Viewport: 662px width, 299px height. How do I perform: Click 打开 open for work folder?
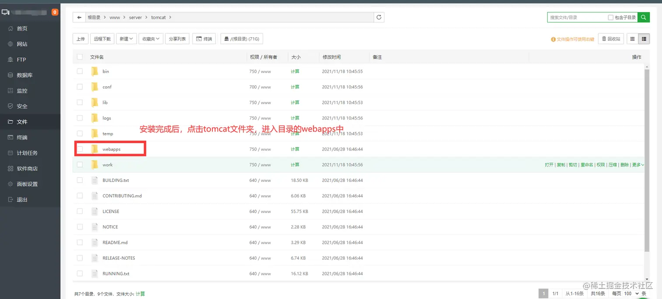(x=549, y=165)
